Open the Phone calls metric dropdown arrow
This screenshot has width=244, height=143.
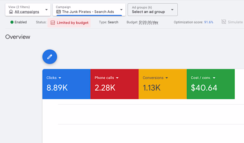coord(117,78)
